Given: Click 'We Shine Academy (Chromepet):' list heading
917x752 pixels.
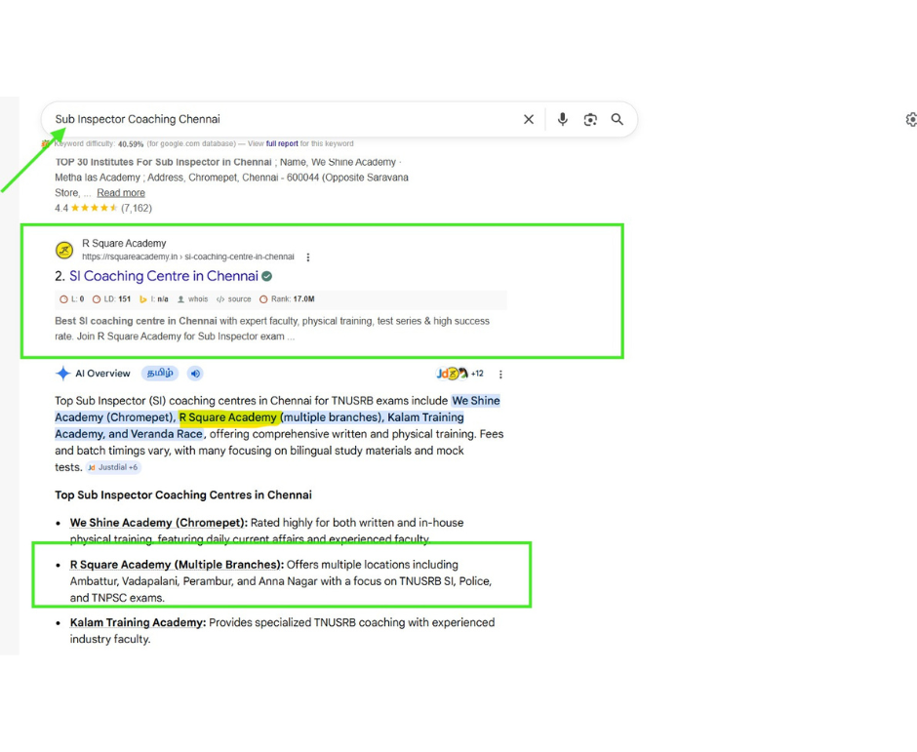Looking at the screenshot, I should tap(158, 522).
